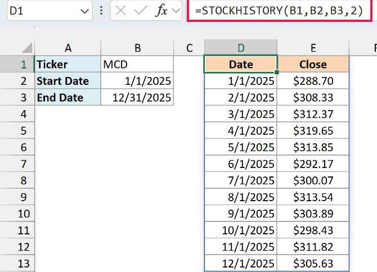Screen dimensions: 377x272
Task: Select cell B2 showing 1/1/2025
Action: tap(137, 81)
